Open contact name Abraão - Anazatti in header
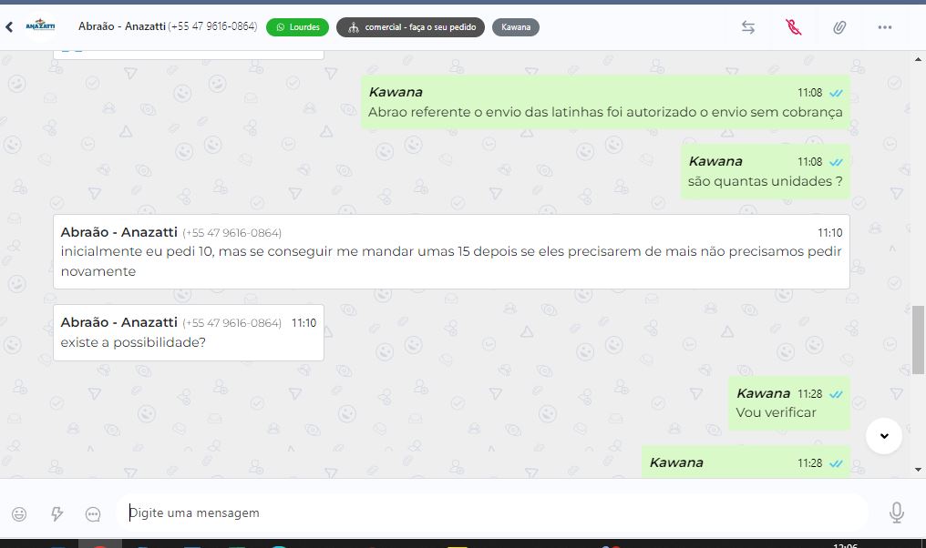 tap(121, 26)
